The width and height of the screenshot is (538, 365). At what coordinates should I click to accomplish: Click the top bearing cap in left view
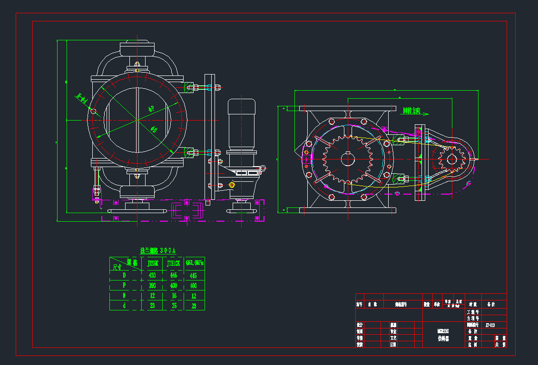tap(137, 49)
